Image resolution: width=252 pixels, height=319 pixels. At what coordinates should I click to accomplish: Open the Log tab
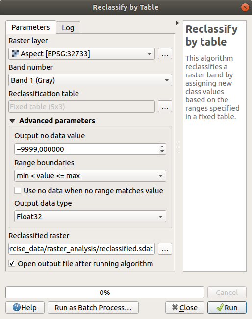click(x=68, y=28)
